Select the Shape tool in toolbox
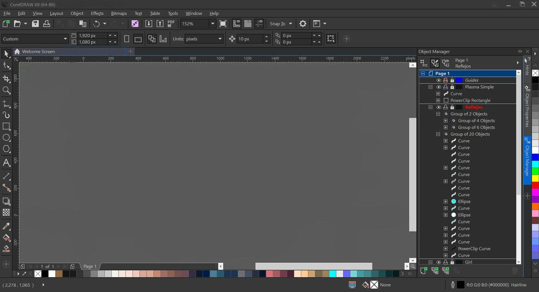This screenshot has width=539, height=292. pos(6,66)
